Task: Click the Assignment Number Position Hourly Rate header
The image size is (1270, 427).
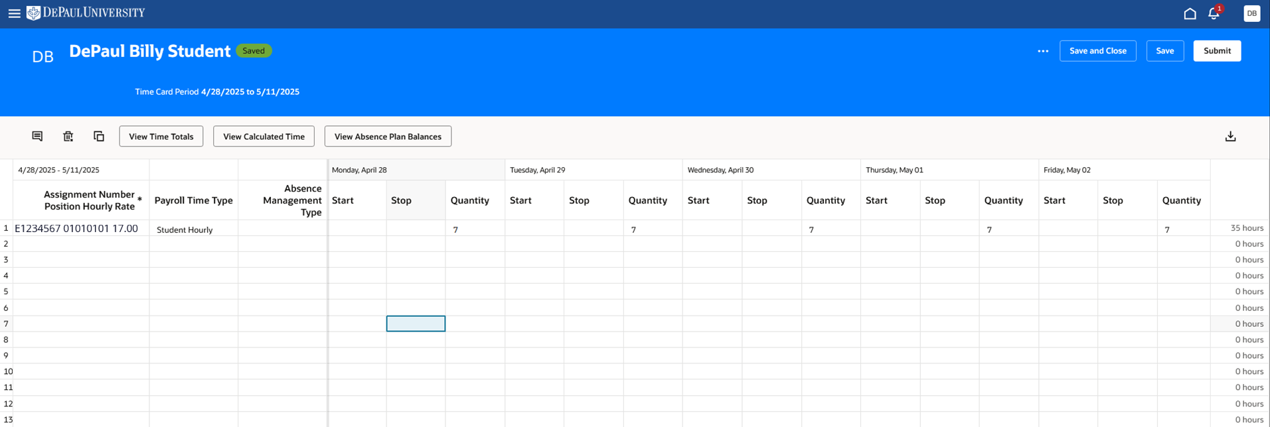Action: click(81, 200)
